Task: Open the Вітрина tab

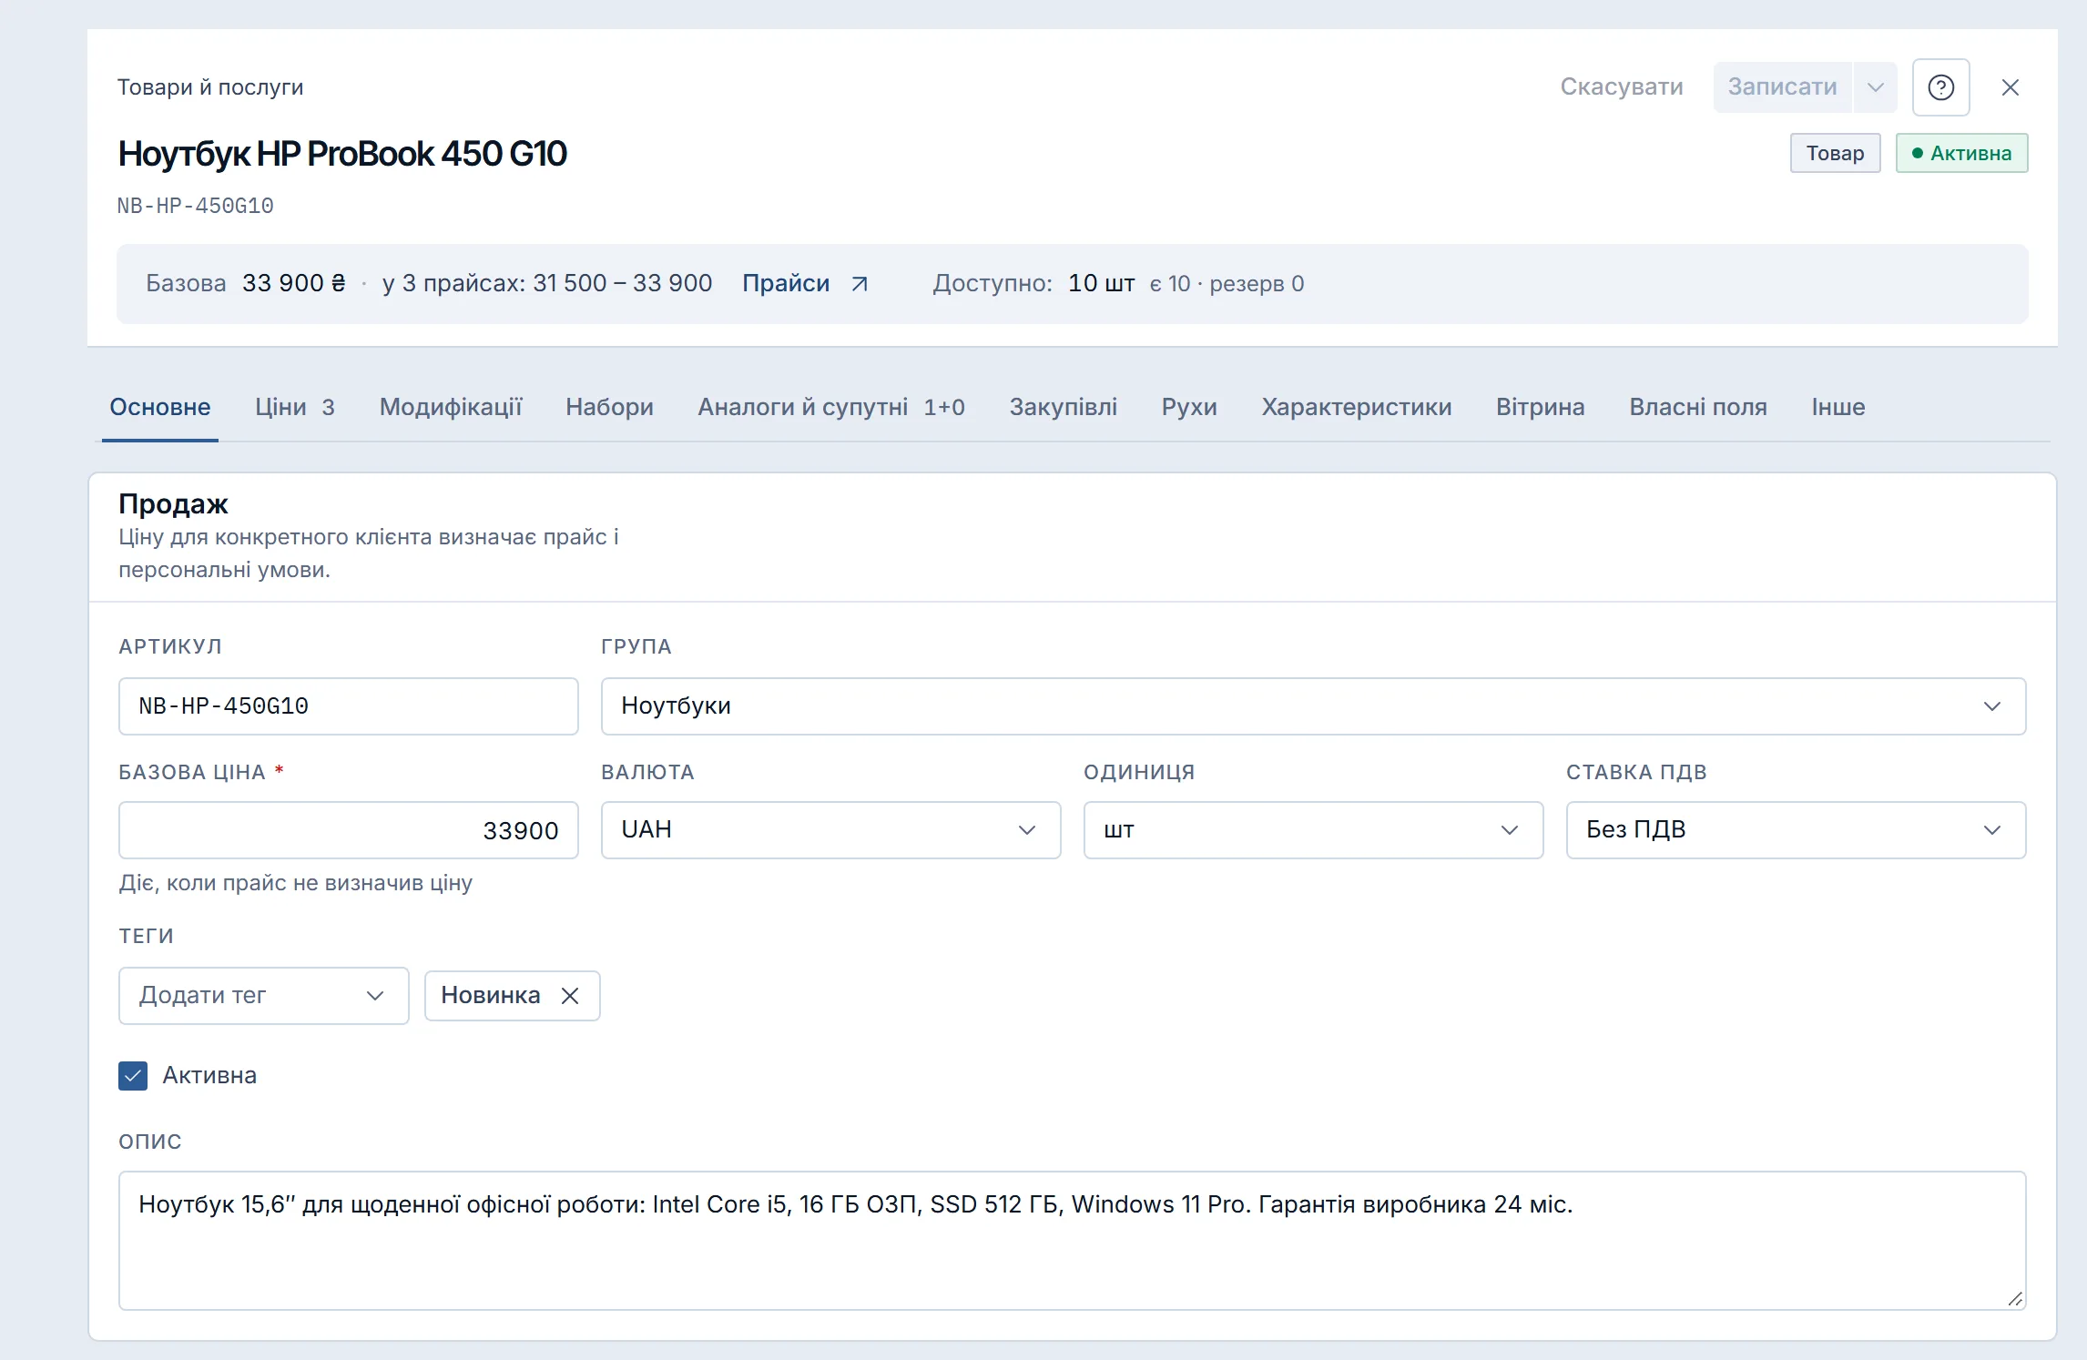Action: (x=1541, y=407)
